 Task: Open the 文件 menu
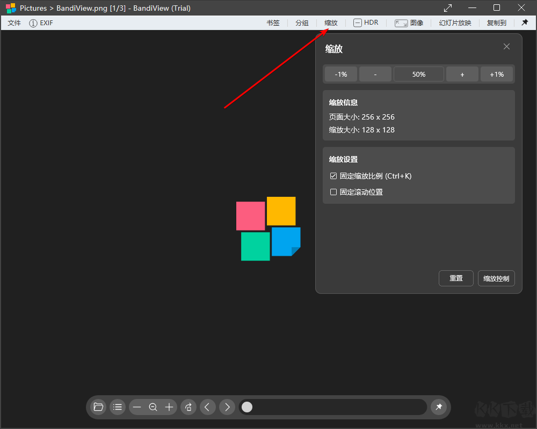pyautogui.click(x=14, y=23)
